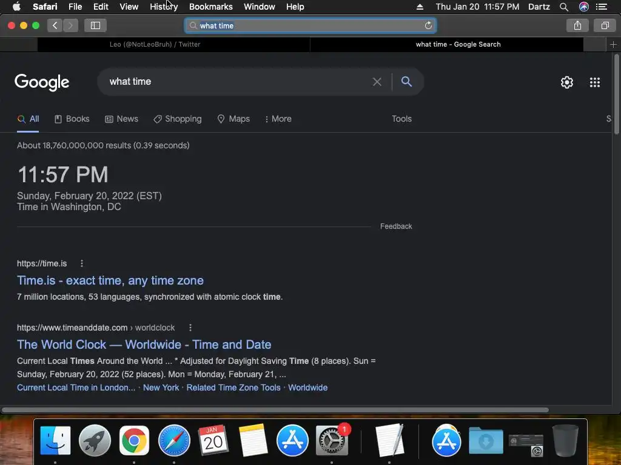Open options for the timeanddate.com result
The image size is (621, 465).
pyautogui.click(x=190, y=328)
